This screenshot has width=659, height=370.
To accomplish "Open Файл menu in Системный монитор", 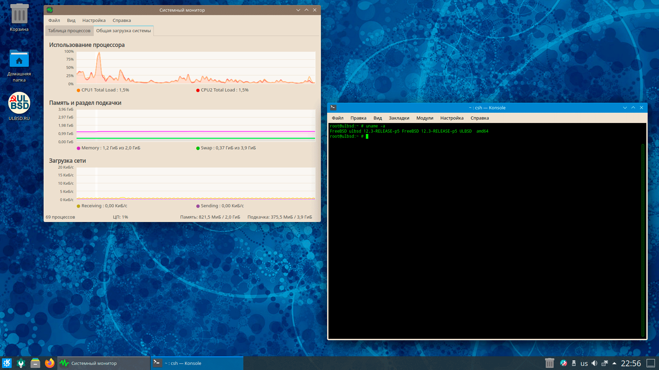I will [54, 21].
